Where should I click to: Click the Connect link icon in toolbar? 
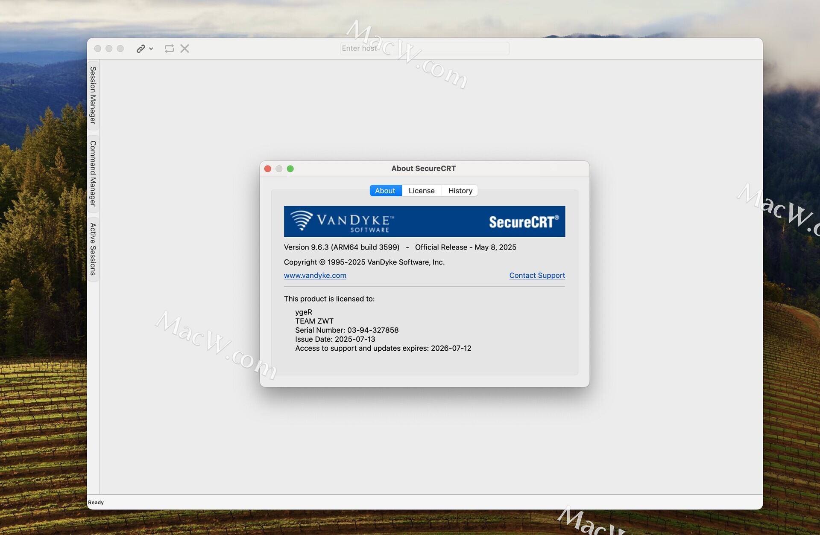(141, 49)
